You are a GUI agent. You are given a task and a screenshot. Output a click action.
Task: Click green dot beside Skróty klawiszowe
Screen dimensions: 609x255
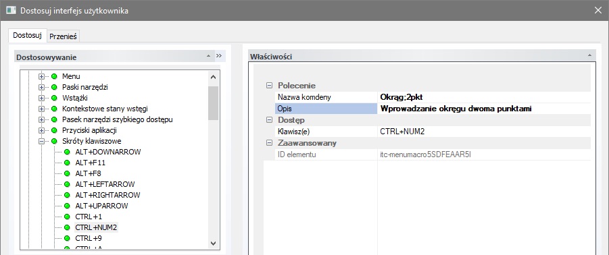54,142
